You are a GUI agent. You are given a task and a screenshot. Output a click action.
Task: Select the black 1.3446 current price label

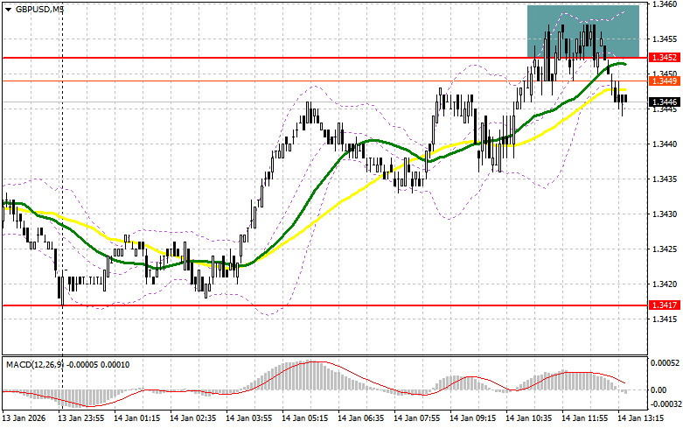pyautogui.click(x=665, y=102)
